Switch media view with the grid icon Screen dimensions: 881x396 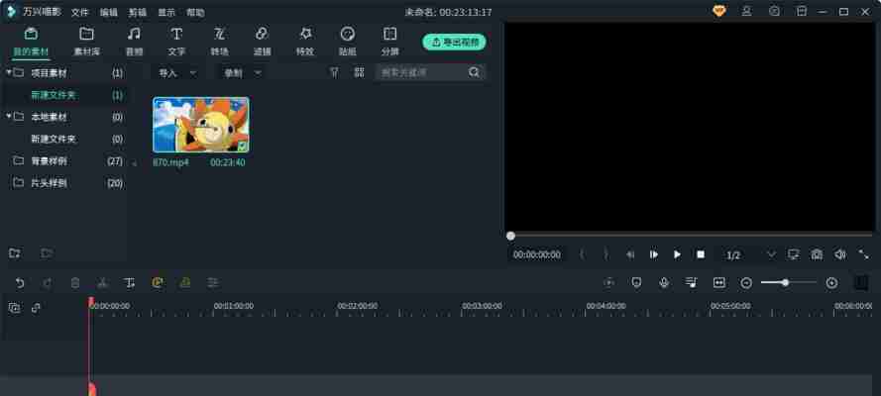(360, 72)
